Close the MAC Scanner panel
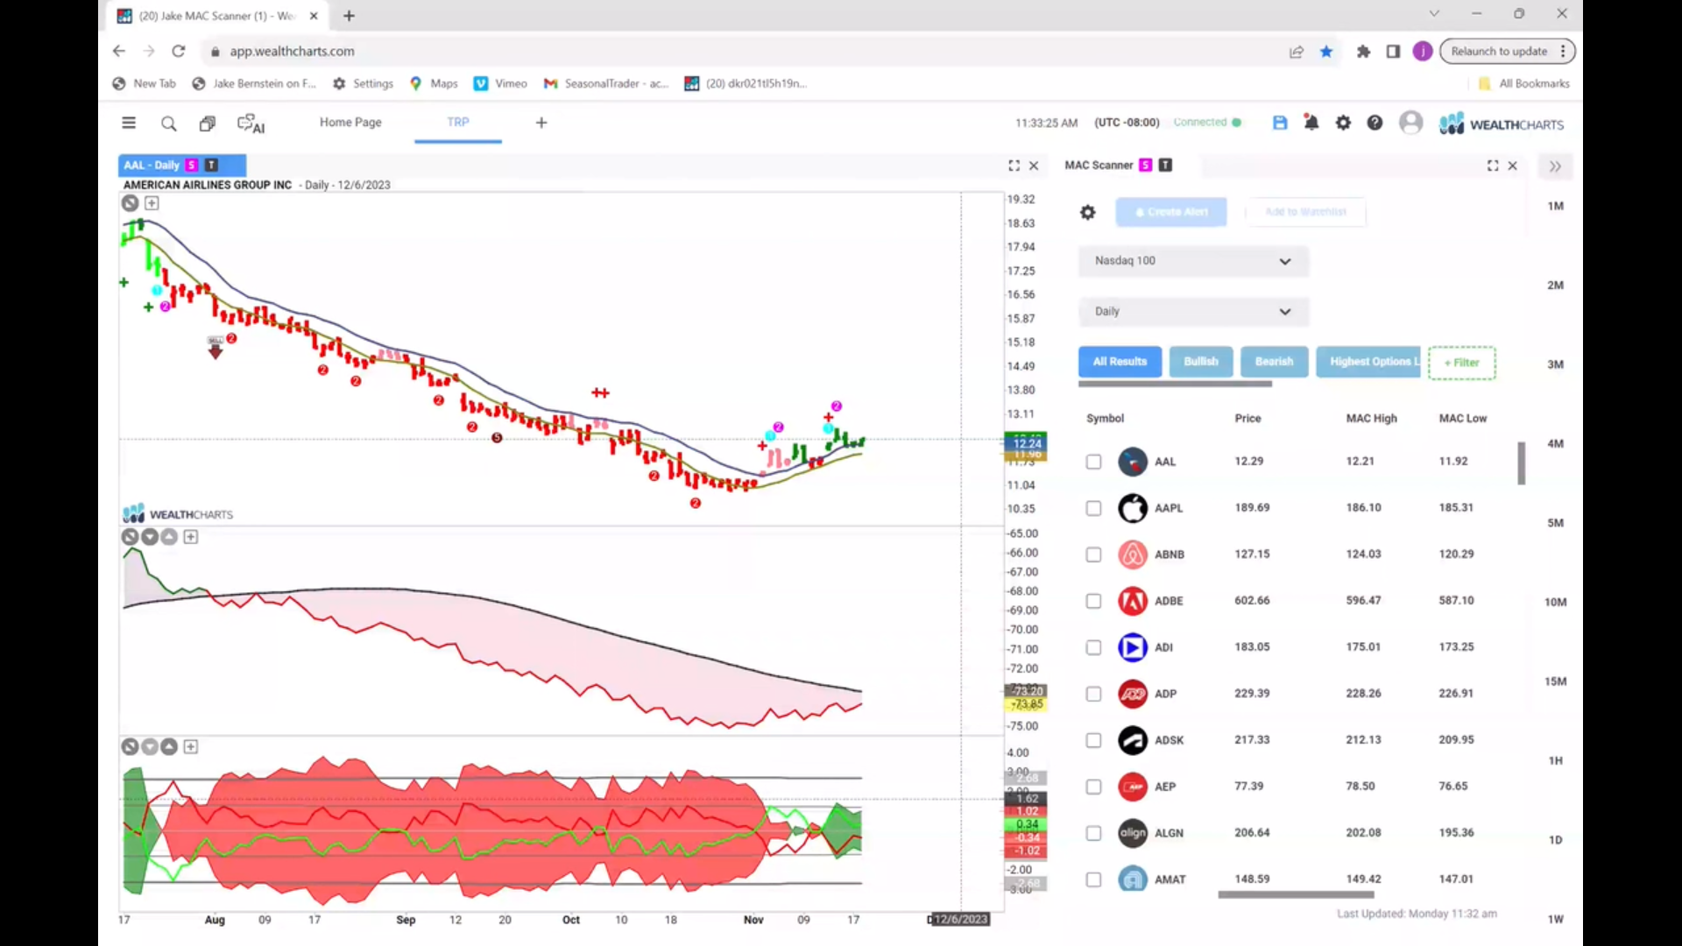 (x=1512, y=166)
